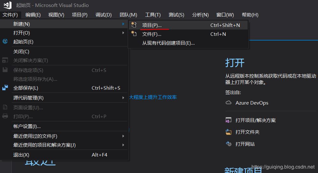Screen dimensions: 318x173
Task: Select 退出(X) menu entry
Action: pos(64,155)
